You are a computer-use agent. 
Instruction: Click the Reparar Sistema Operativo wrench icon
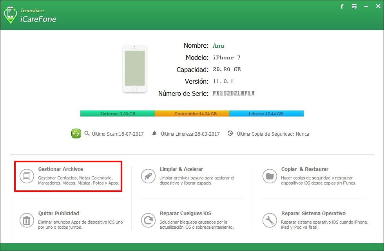pos(270,220)
